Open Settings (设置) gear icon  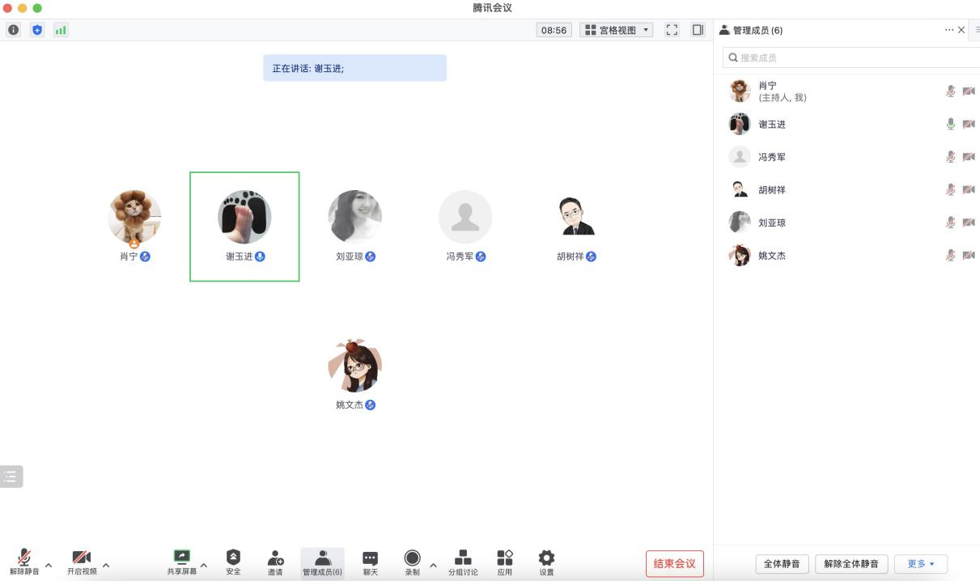(x=546, y=558)
